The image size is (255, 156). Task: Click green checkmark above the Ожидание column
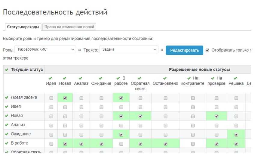click(101, 78)
